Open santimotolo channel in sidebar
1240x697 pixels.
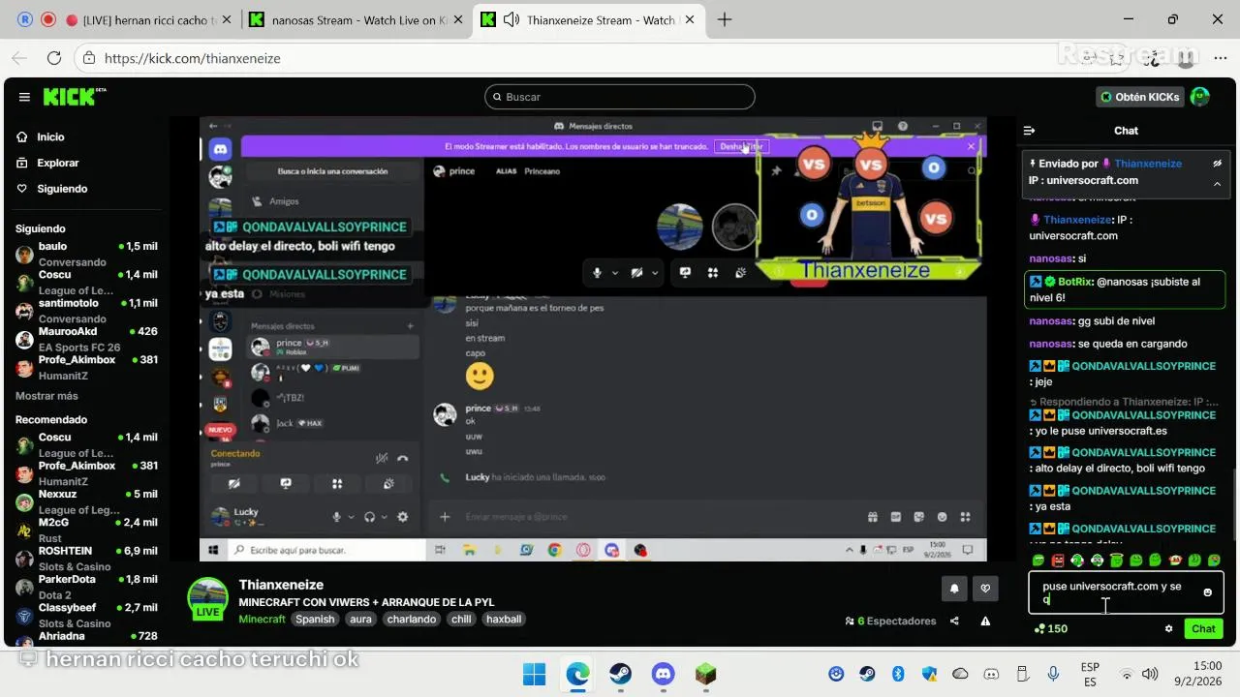[86, 311]
